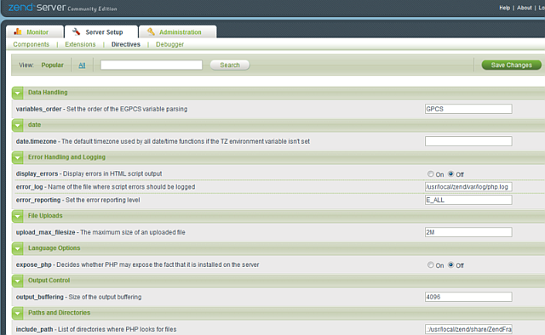
Task: Collapse the File Uploads section
Action: point(18,216)
